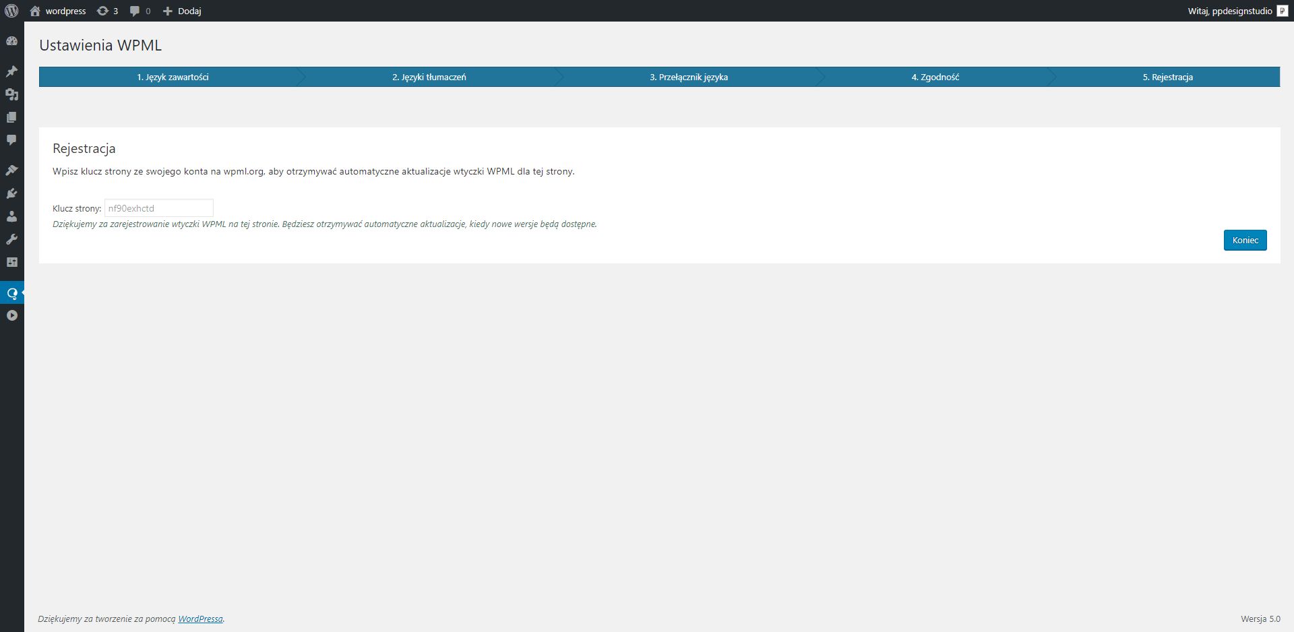
Task: Open the Pages icon in sidebar
Action: pyautogui.click(x=11, y=117)
